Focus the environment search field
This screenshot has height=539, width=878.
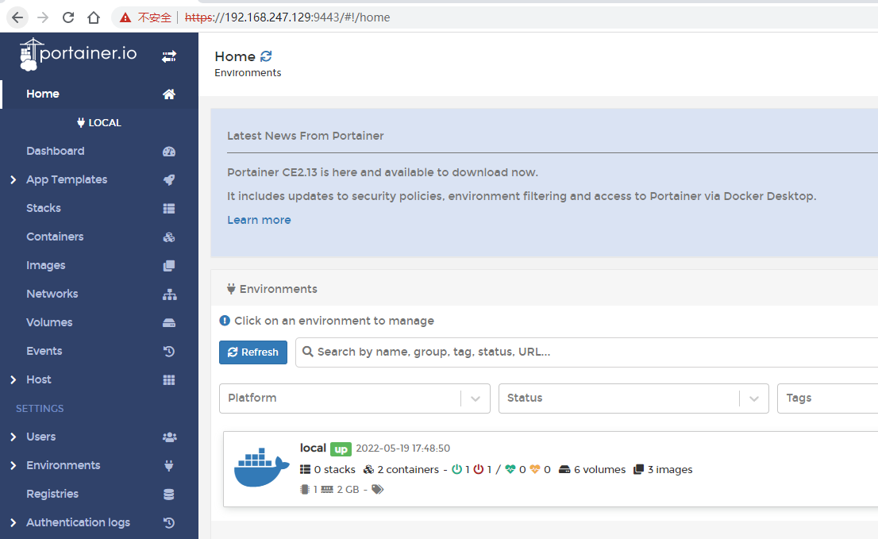pos(587,352)
